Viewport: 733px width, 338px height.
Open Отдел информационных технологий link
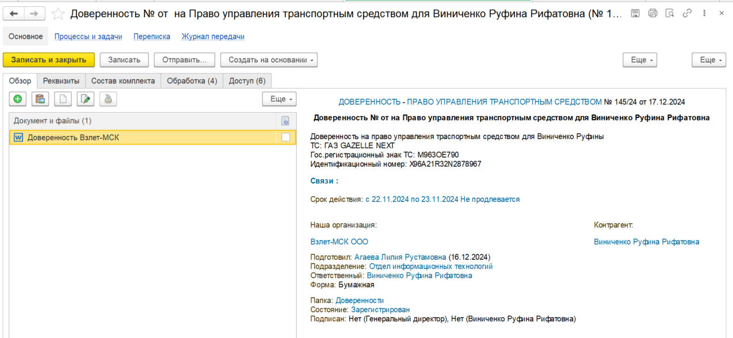tap(431, 266)
